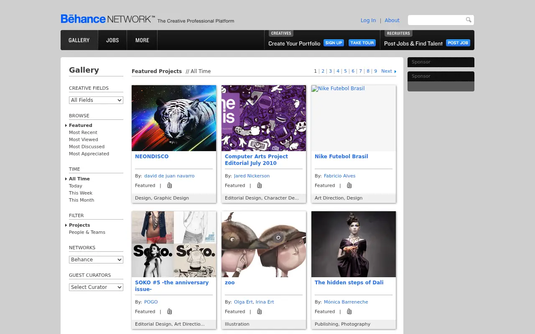535x334 pixels.
Task: Click the thumbs-up icon under Nike Futebol Brasil
Action: pos(349,185)
